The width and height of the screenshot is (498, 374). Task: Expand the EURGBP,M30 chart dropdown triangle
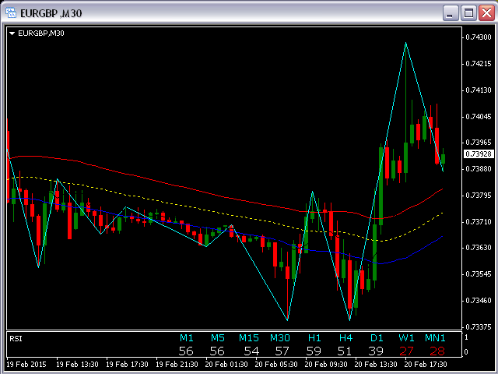[x=12, y=34]
